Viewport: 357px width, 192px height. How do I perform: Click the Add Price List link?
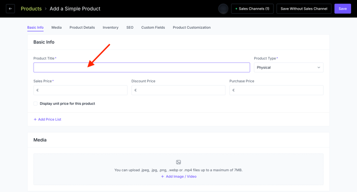[x=50, y=119]
